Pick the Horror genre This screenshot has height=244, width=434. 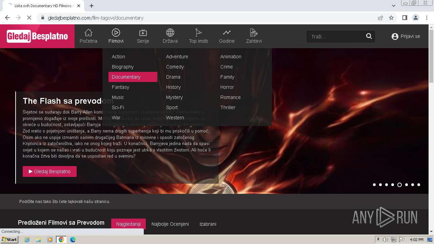(x=227, y=87)
